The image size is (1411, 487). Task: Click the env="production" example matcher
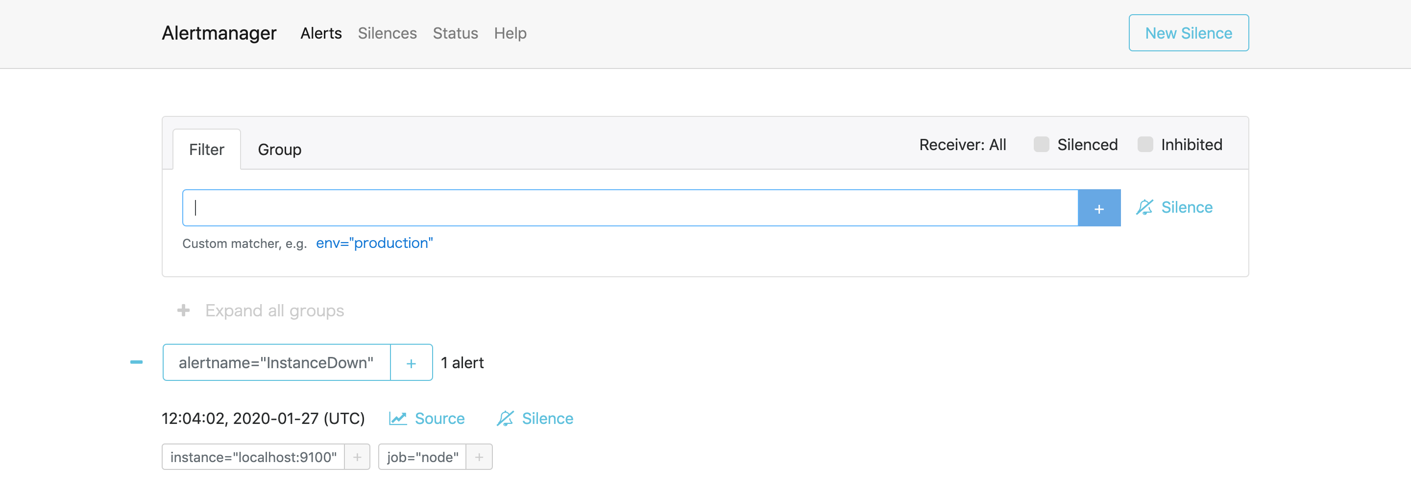click(374, 243)
